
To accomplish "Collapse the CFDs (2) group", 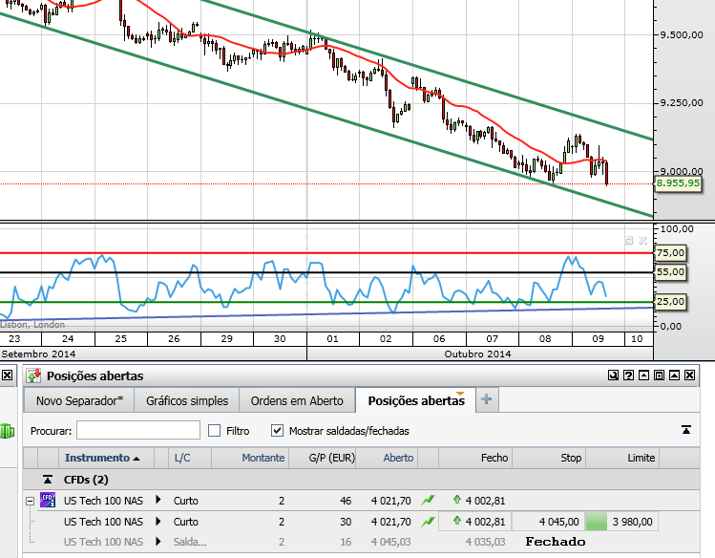I will coord(48,480).
